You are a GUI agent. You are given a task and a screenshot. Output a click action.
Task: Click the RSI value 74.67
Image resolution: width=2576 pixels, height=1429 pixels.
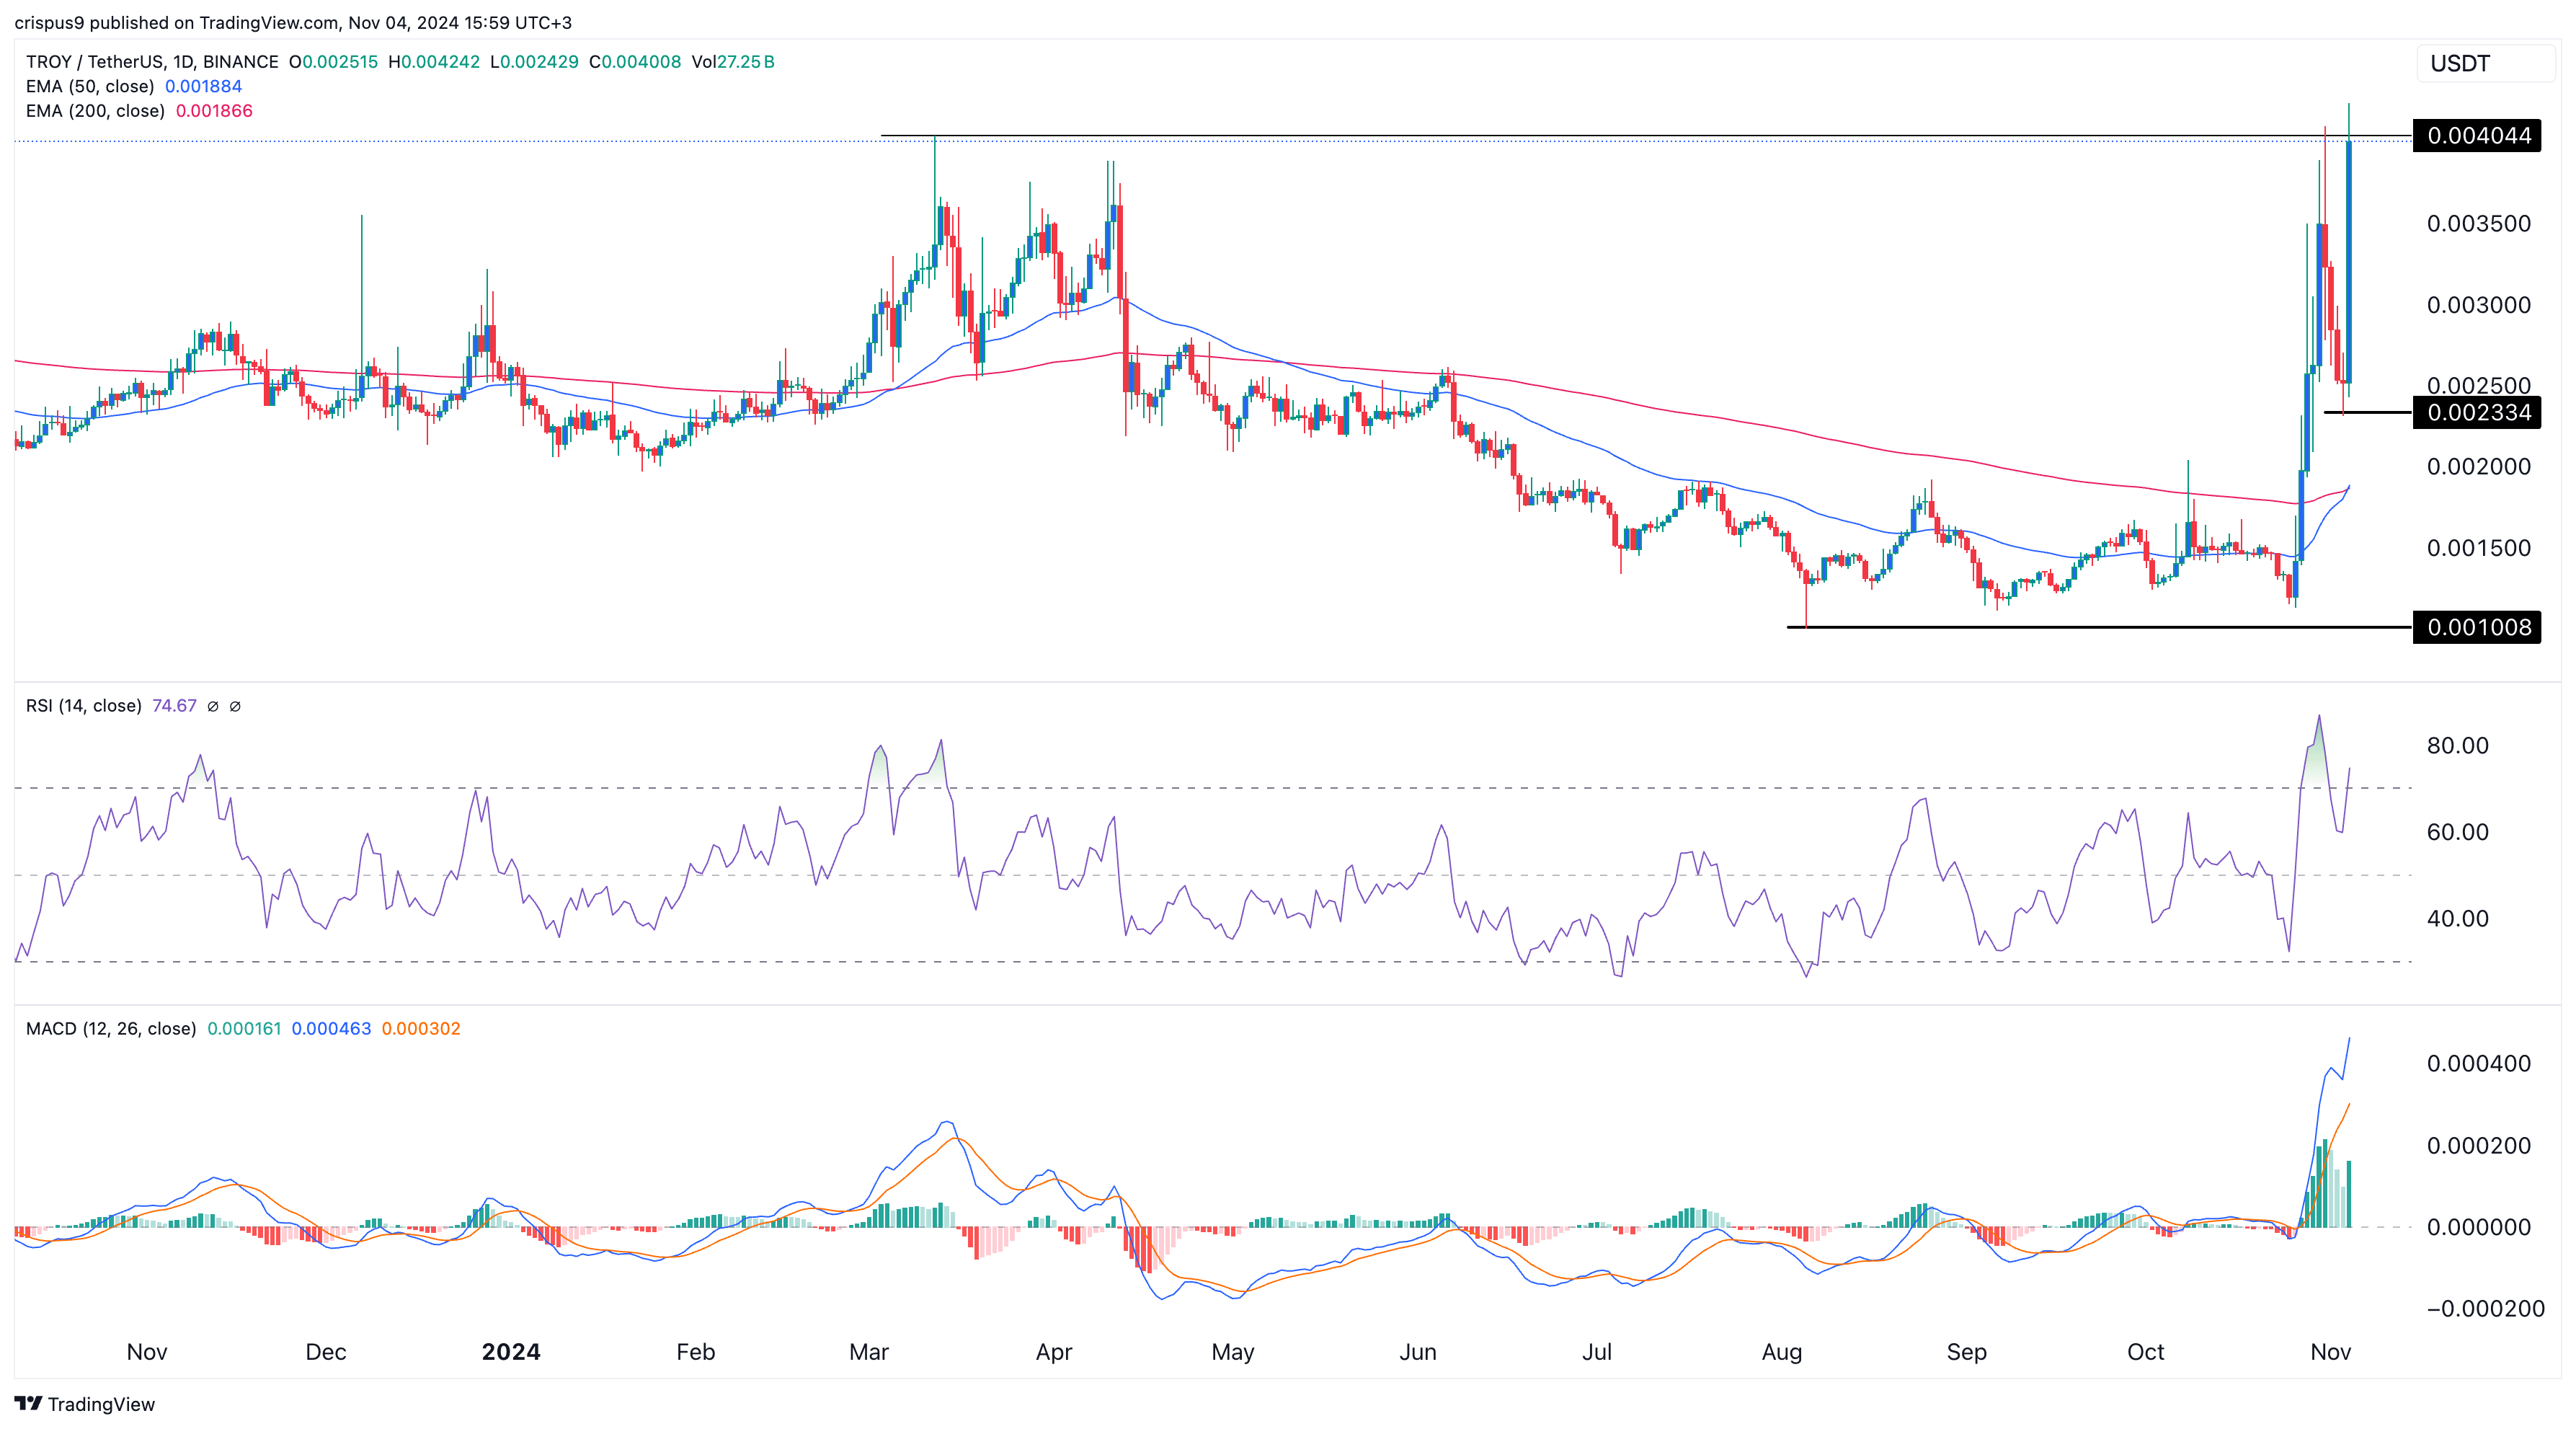174,706
